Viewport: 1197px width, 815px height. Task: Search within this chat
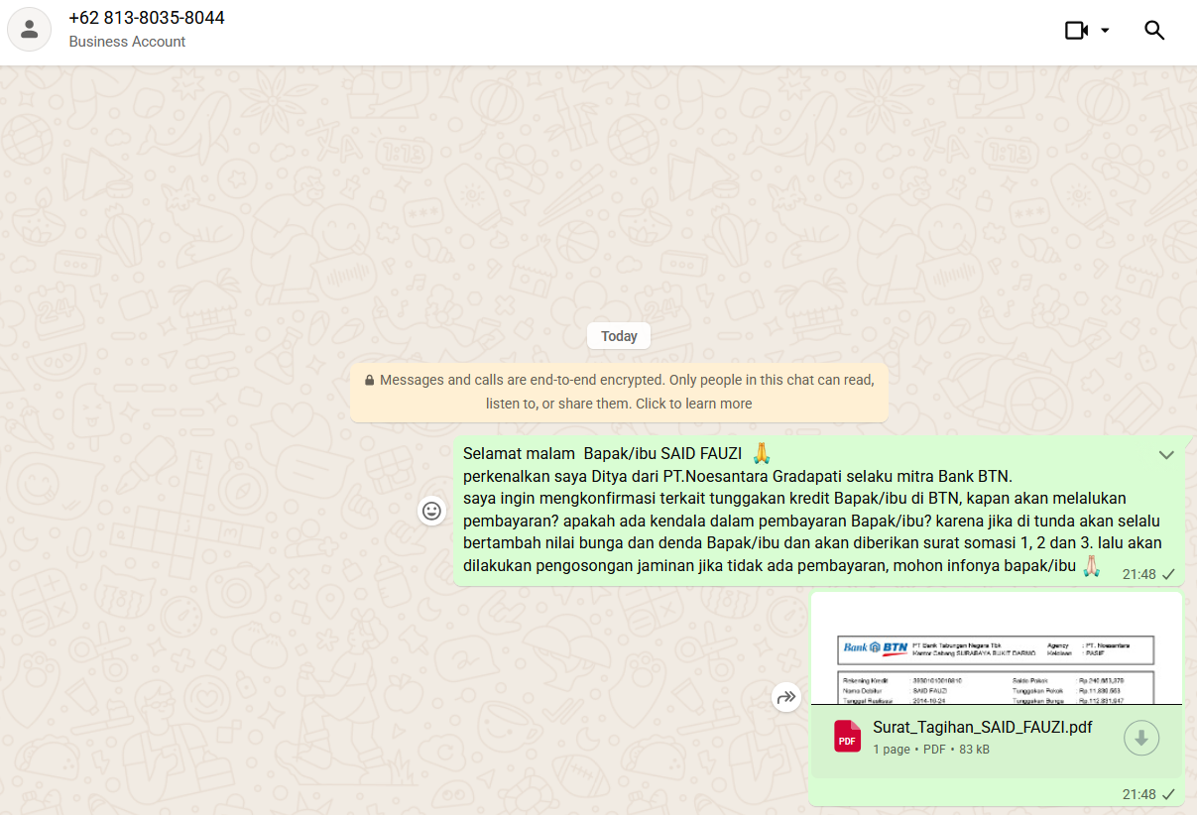point(1153,30)
